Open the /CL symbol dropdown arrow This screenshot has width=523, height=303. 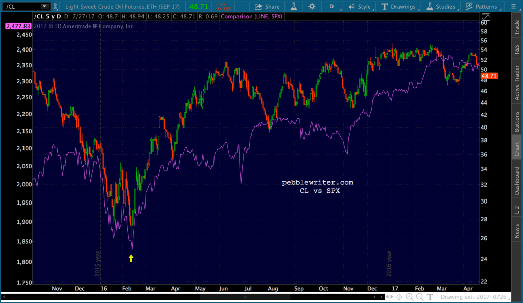[44, 6]
